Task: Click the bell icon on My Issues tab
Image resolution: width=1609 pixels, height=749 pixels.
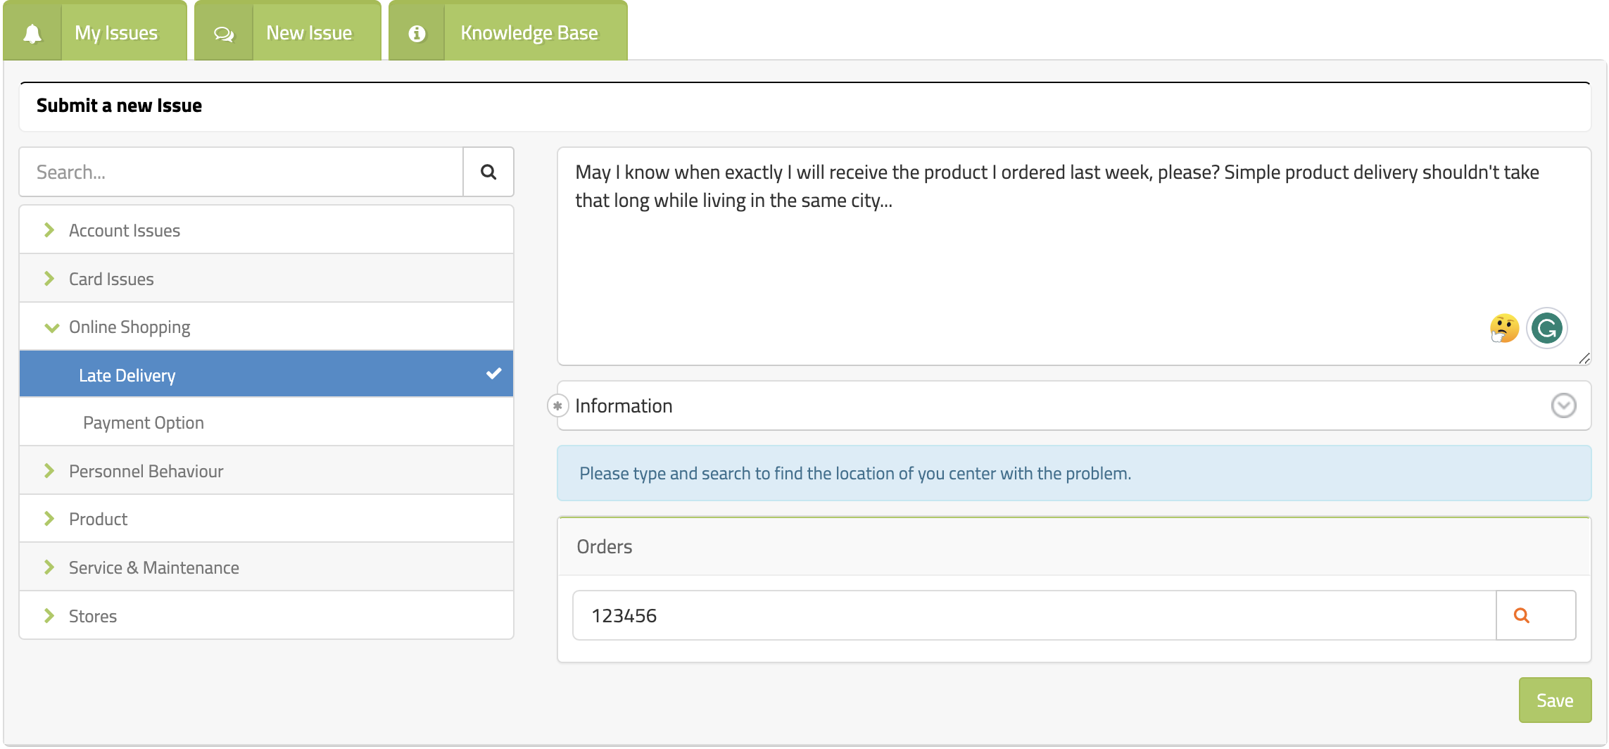Action: (x=32, y=32)
